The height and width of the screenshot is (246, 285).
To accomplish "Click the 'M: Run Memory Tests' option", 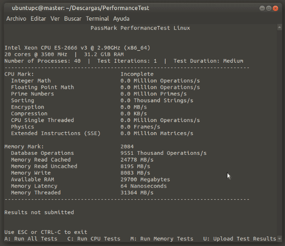I will pos(162,239).
